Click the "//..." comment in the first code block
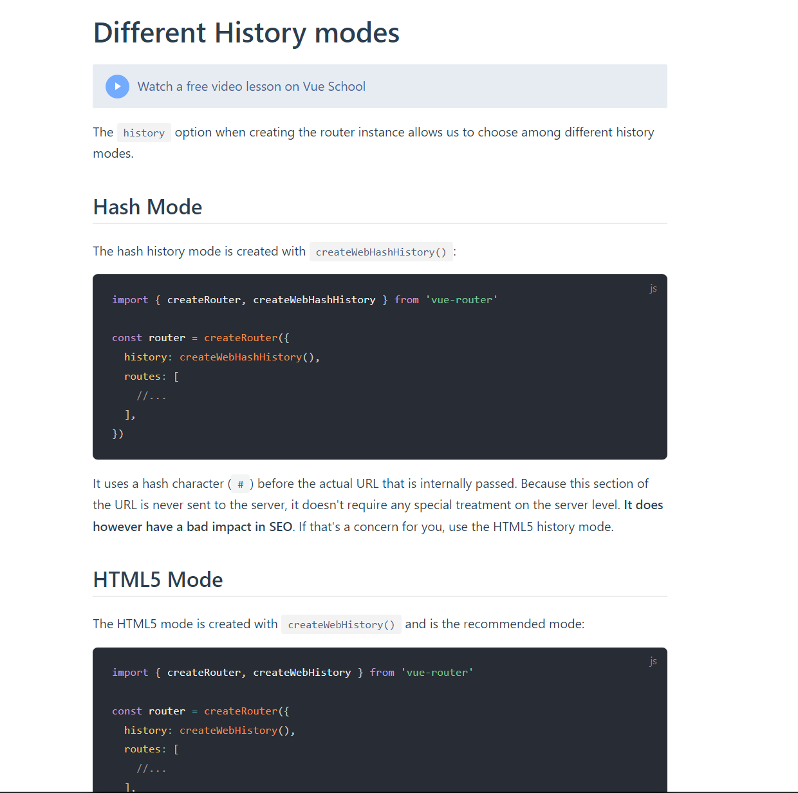 (151, 396)
